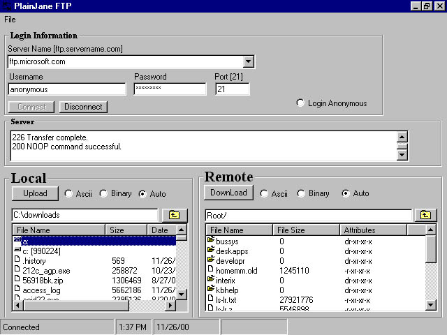447x335 pixels.
Task: Sort the remote list by File Size column
Action: tap(305, 230)
